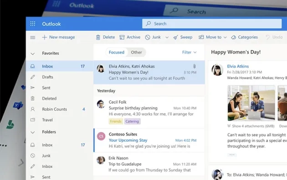The image size is (287, 180).
Task: Open the Sweep tool
Action: (183, 37)
